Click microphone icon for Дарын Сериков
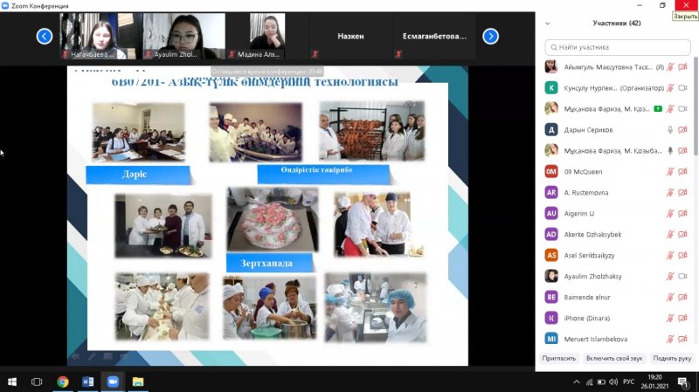The image size is (699, 392). (670, 129)
